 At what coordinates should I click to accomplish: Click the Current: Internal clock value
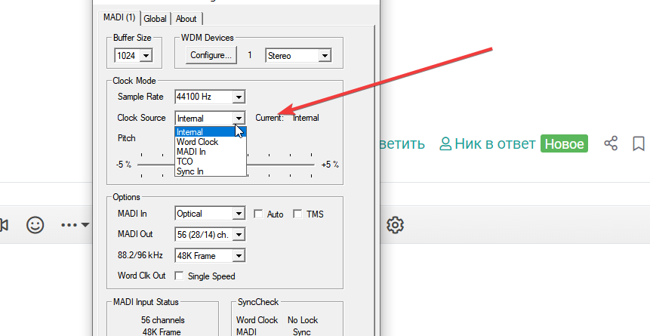click(x=306, y=118)
